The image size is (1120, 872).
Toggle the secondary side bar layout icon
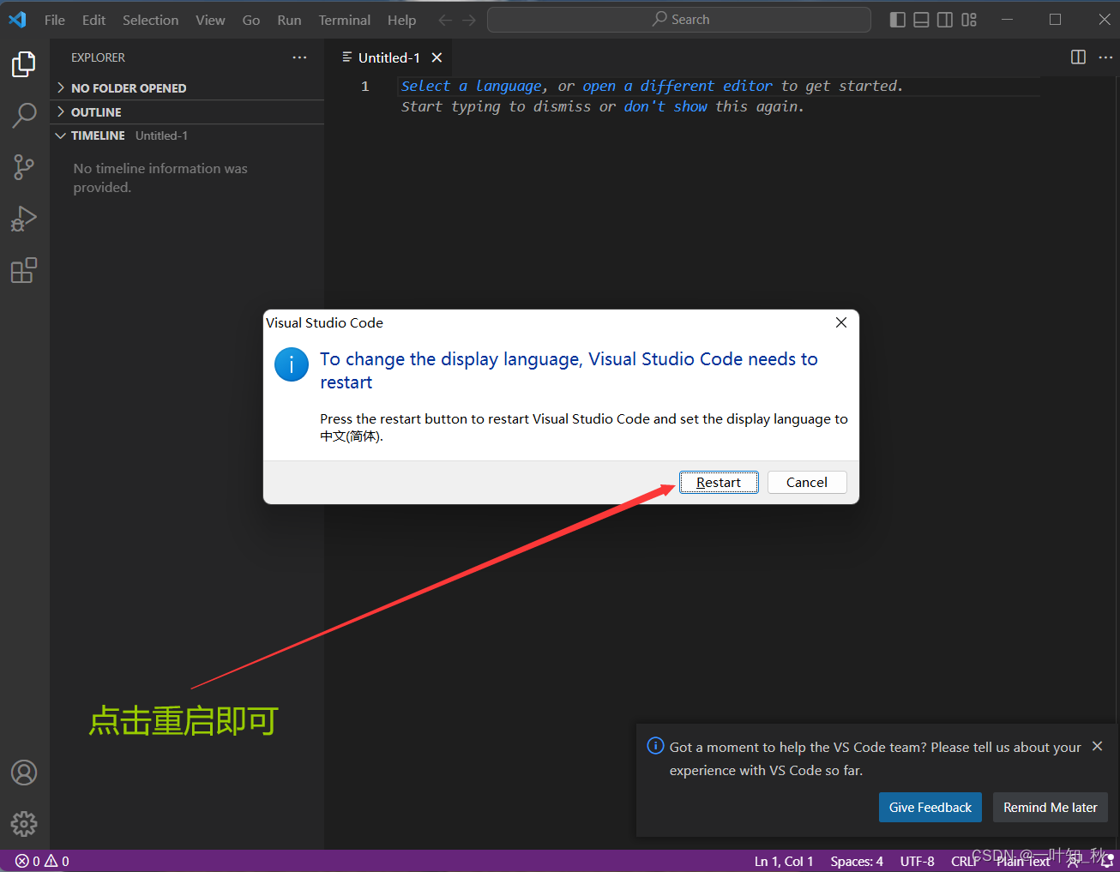pos(945,20)
